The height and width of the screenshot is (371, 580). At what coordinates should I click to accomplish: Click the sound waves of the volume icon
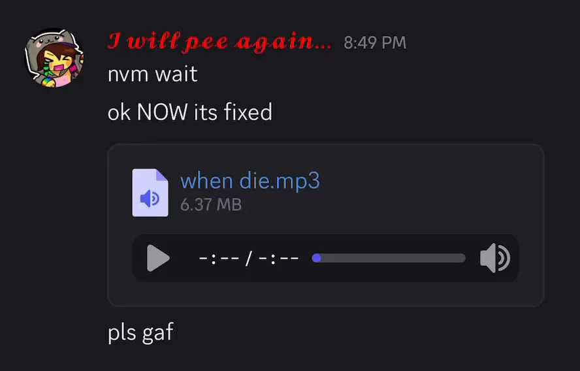[x=504, y=258]
